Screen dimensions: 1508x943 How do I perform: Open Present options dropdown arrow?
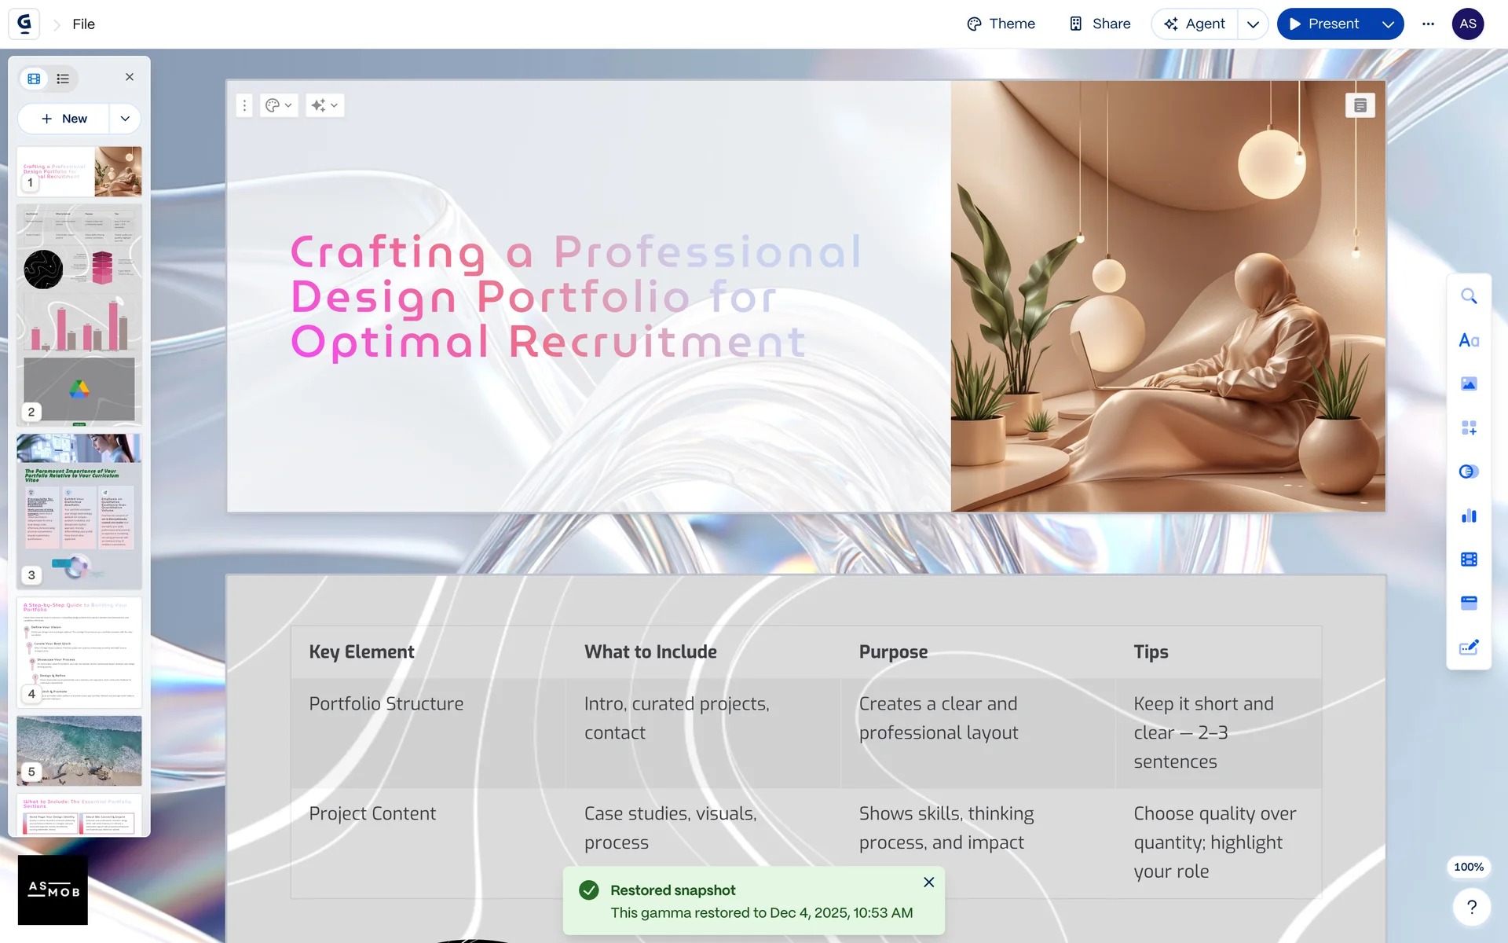tap(1388, 24)
